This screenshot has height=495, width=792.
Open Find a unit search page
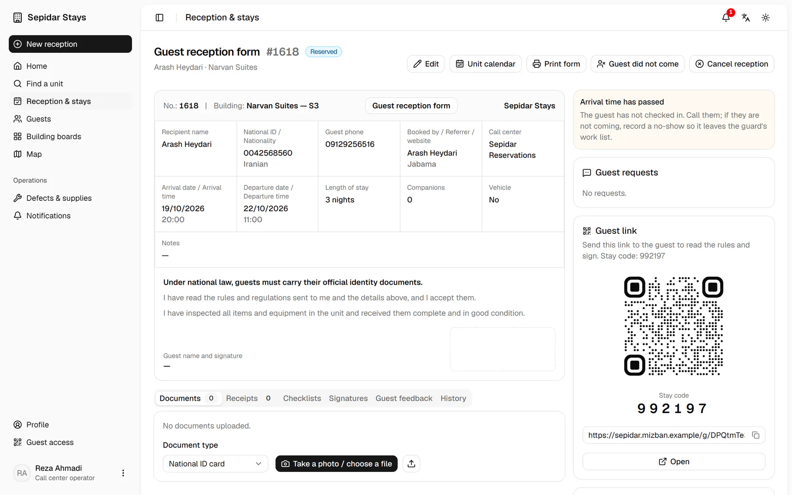tap(70, 83)
